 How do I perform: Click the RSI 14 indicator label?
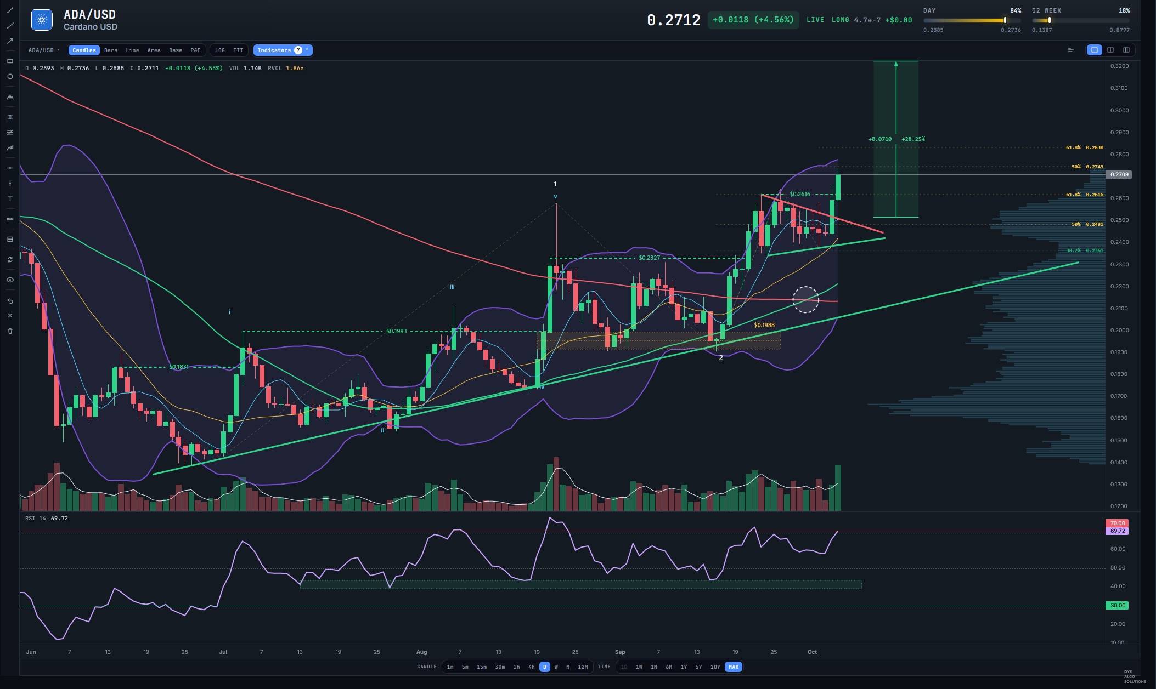click(36, 518)
